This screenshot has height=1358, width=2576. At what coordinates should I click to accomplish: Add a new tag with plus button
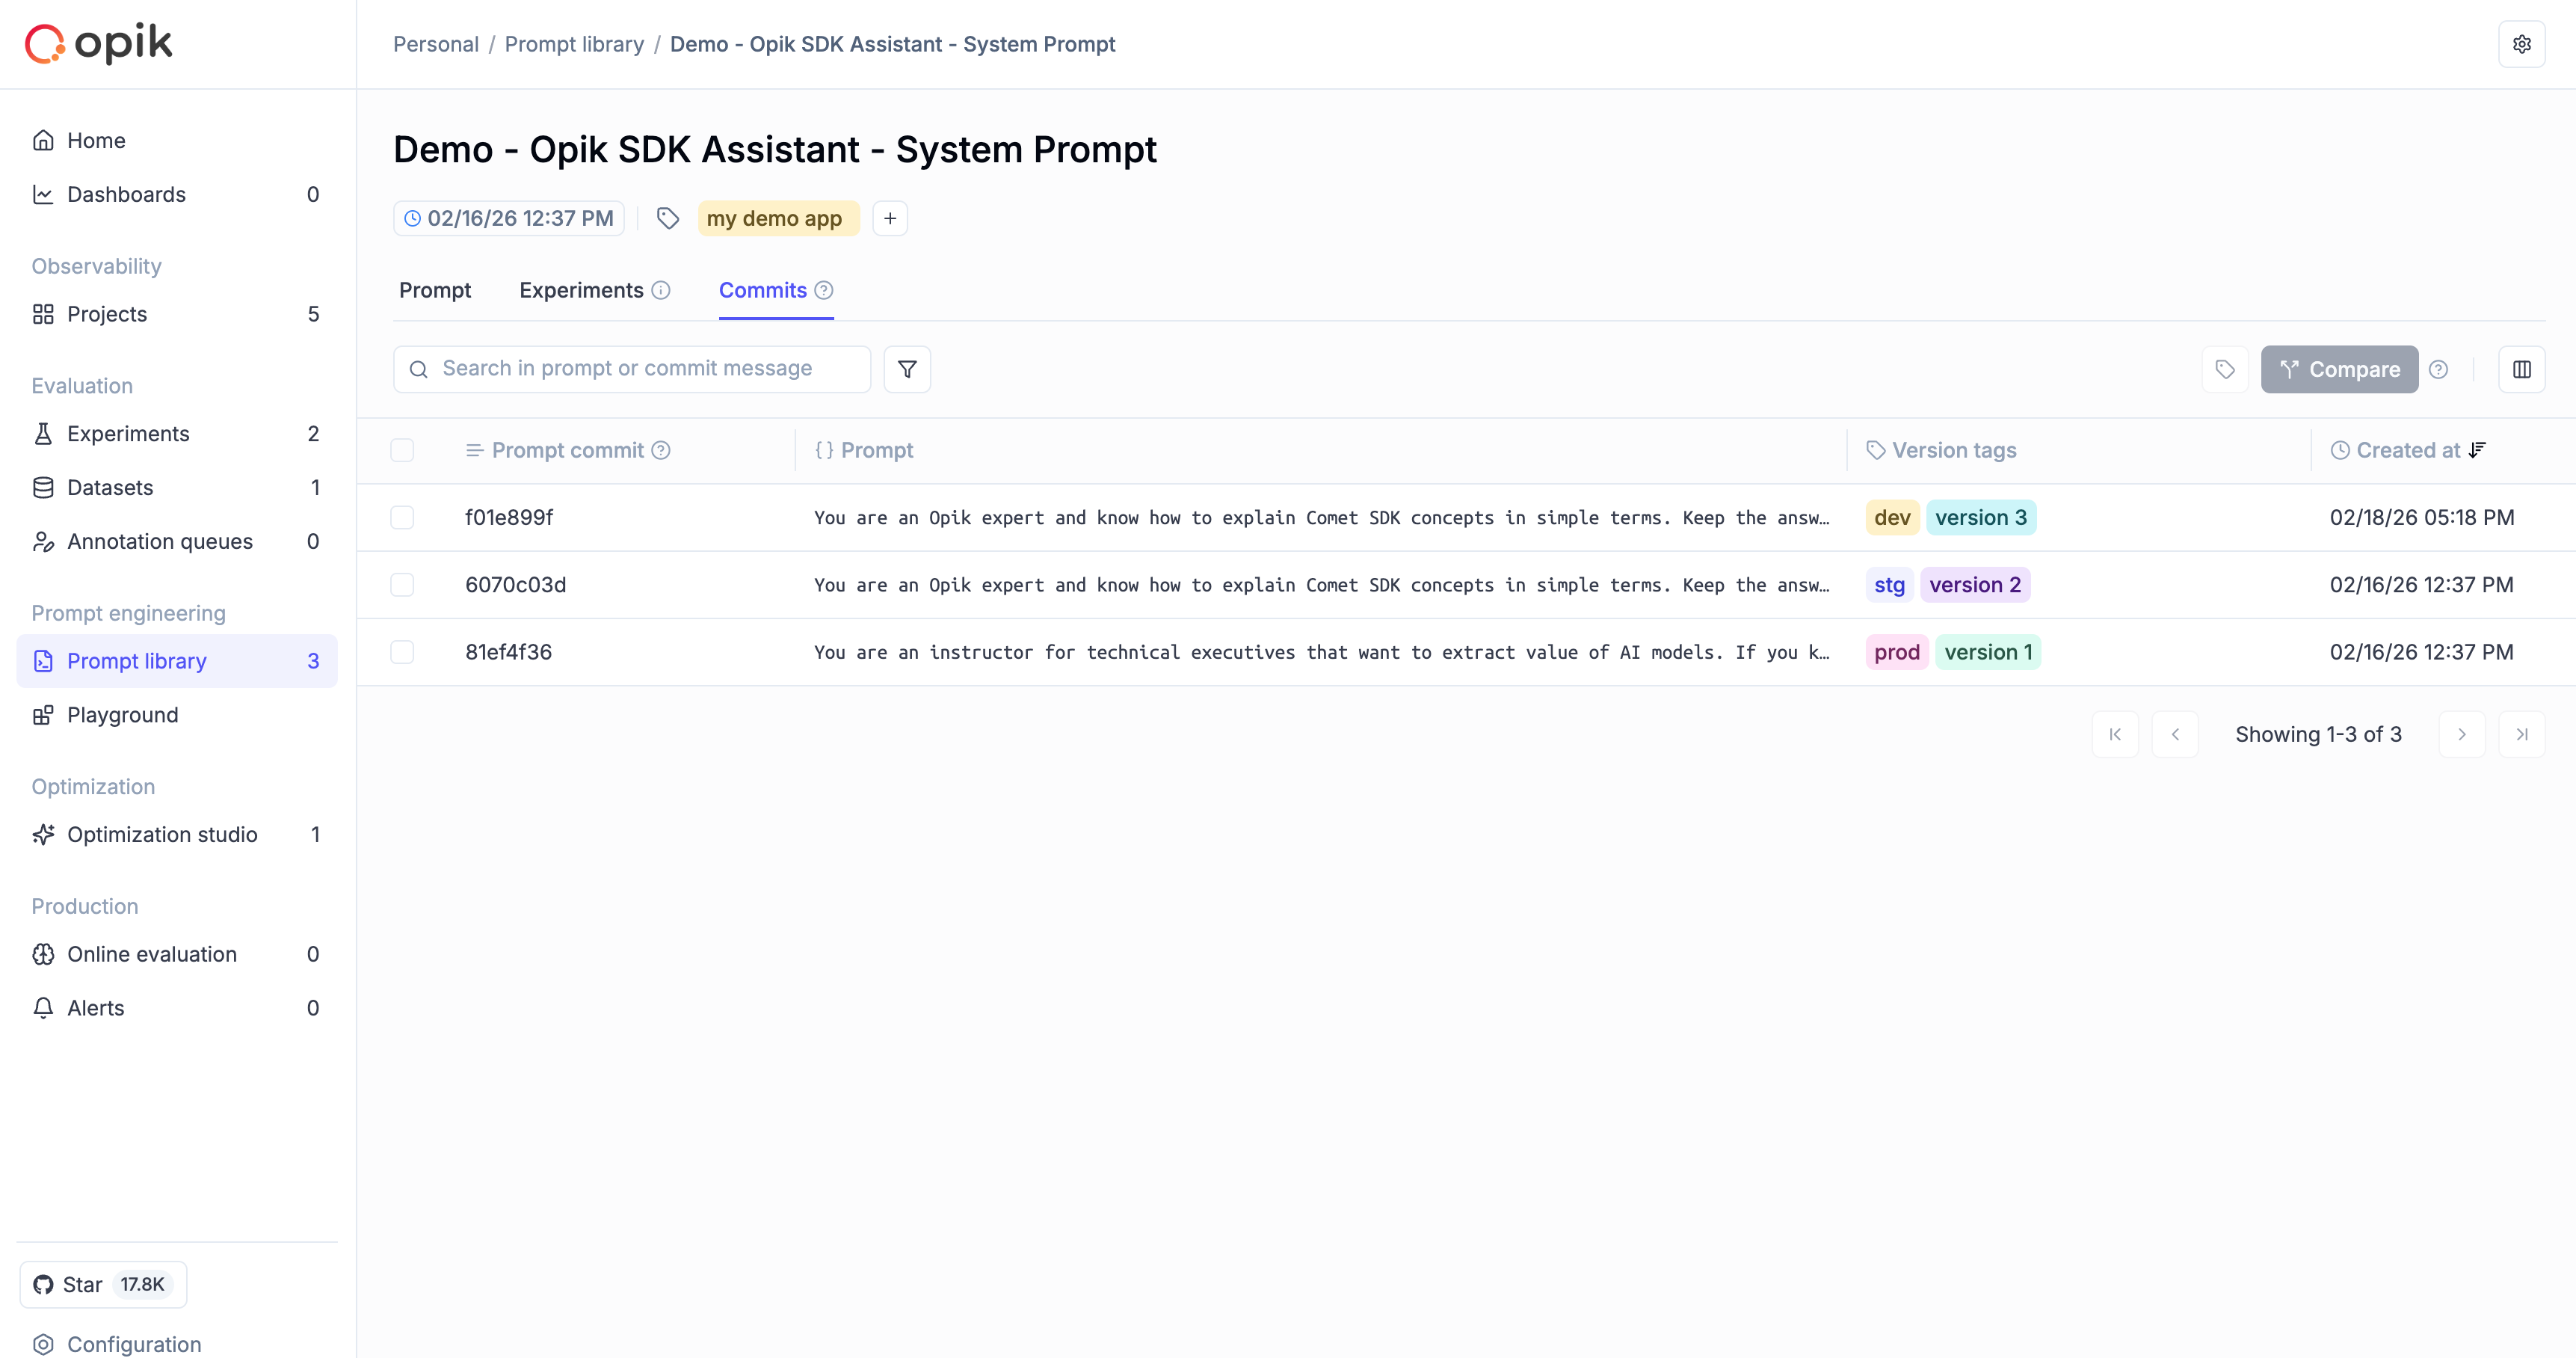[890, 218]
